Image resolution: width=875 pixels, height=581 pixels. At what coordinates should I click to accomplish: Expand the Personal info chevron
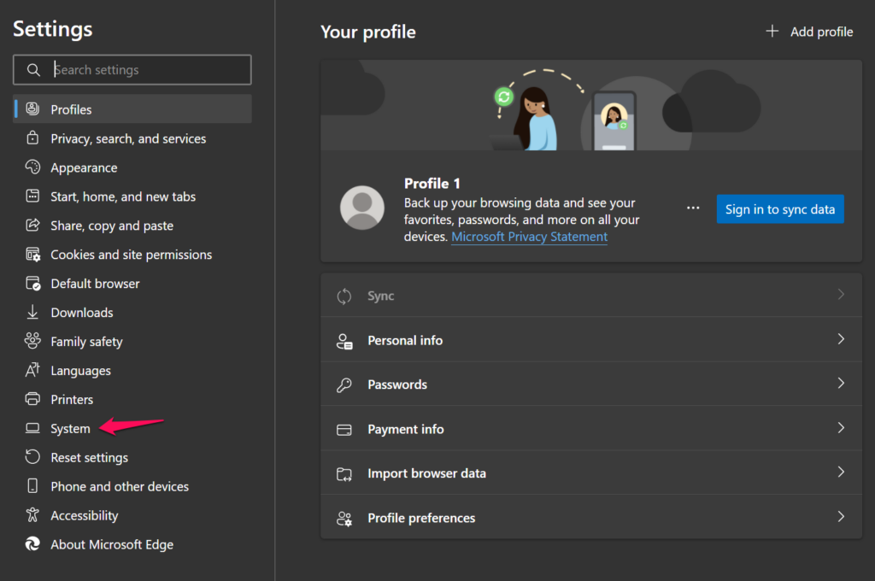[x=841, y=339]
